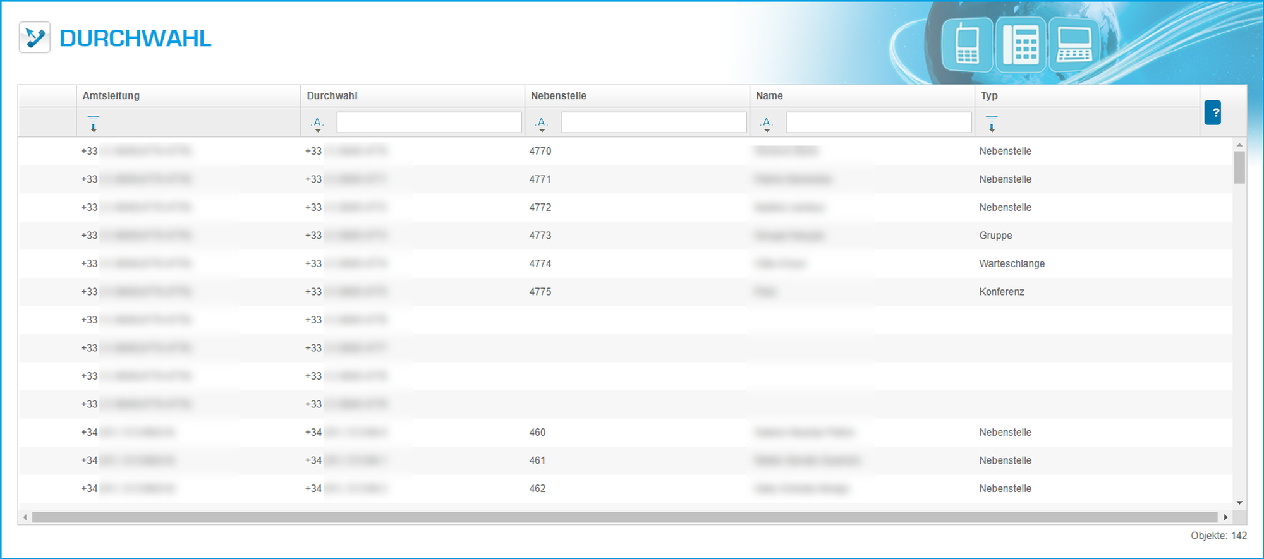Click the vertical scrollbar down arrow
The height and width of the screenshot is (559, 1264).
coord(1239,503)
